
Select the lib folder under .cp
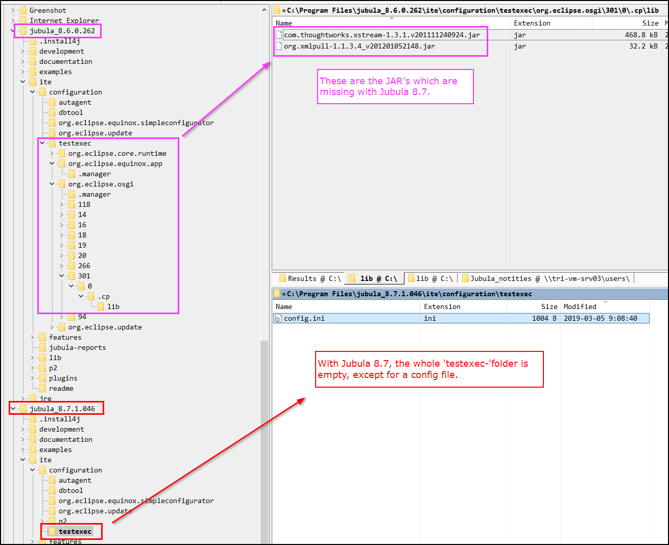(x=113, y=306)
